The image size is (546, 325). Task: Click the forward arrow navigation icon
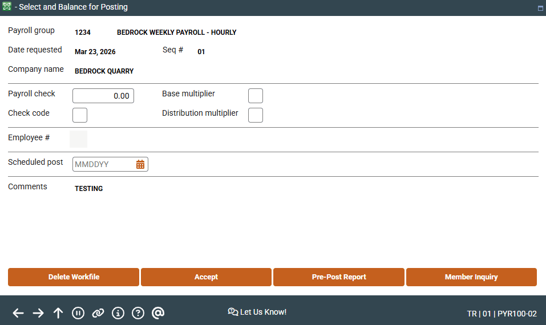pyautogui.click(x=38, y=313)
